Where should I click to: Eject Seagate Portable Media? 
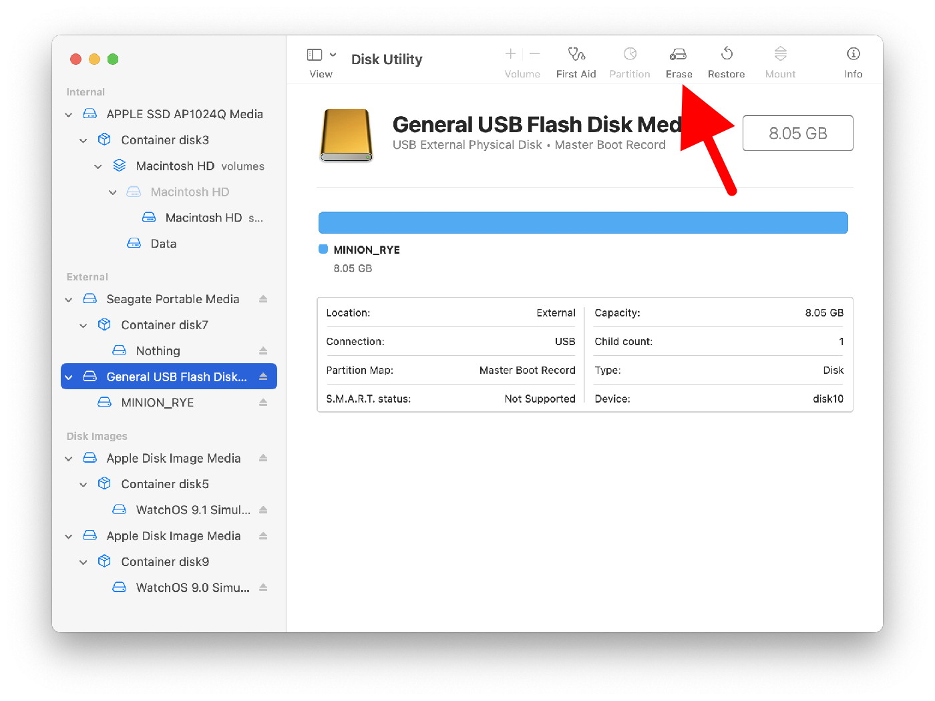coord(263,299)
